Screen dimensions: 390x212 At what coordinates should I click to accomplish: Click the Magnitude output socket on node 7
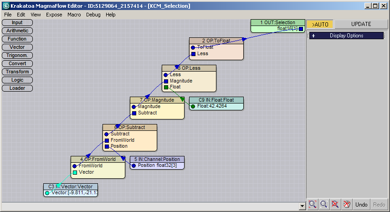(134, 107)
